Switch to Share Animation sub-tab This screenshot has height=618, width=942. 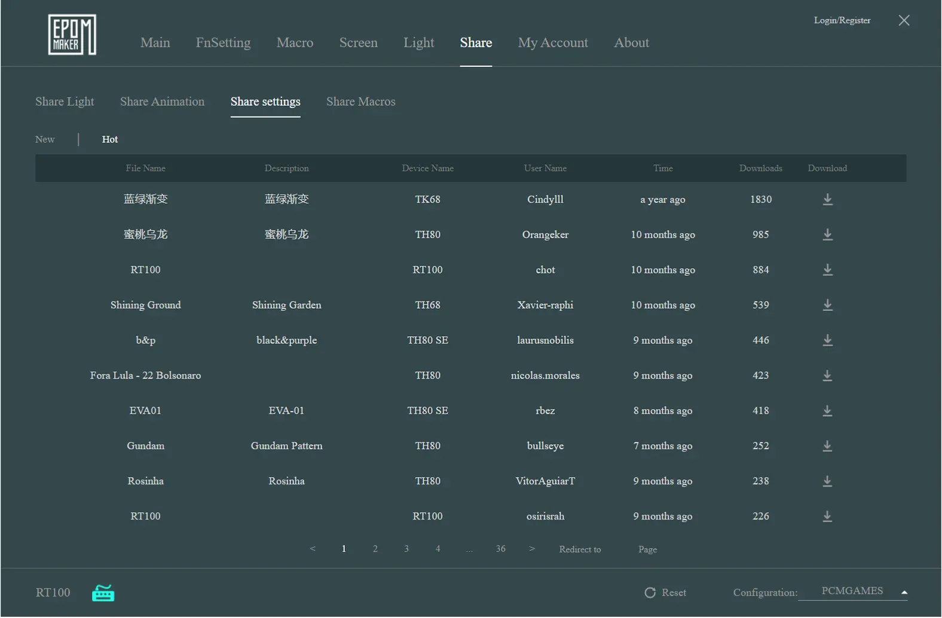[x=162, y=102]
